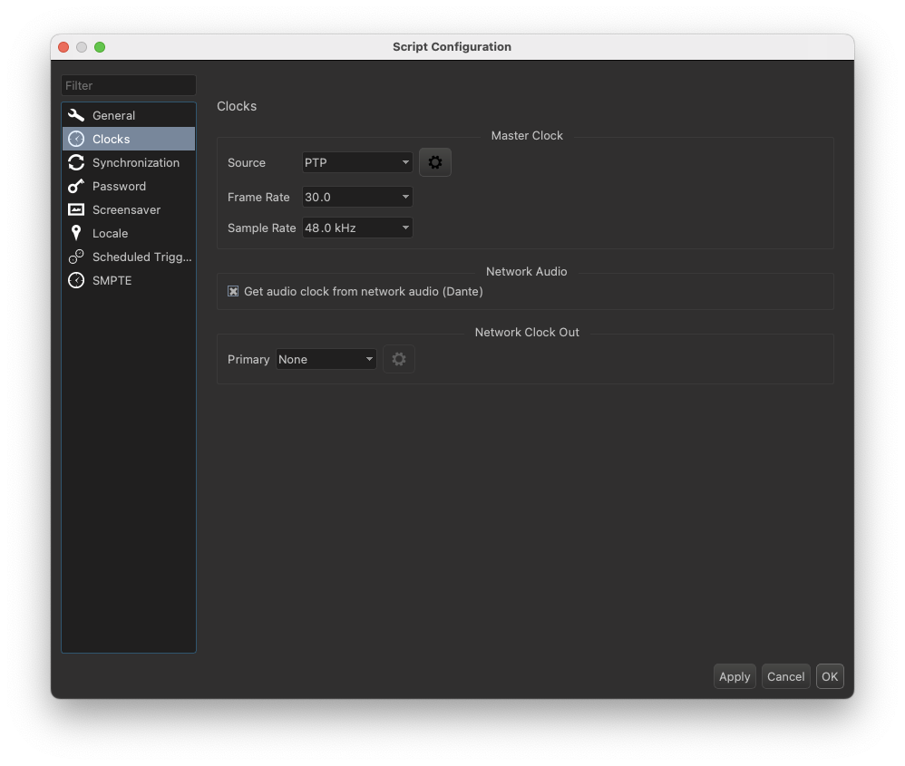
Task: Open the Primary None dropdown
Action: [x=326, y=359]
